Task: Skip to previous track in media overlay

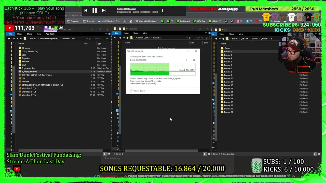Action: [x=86, y=10]
